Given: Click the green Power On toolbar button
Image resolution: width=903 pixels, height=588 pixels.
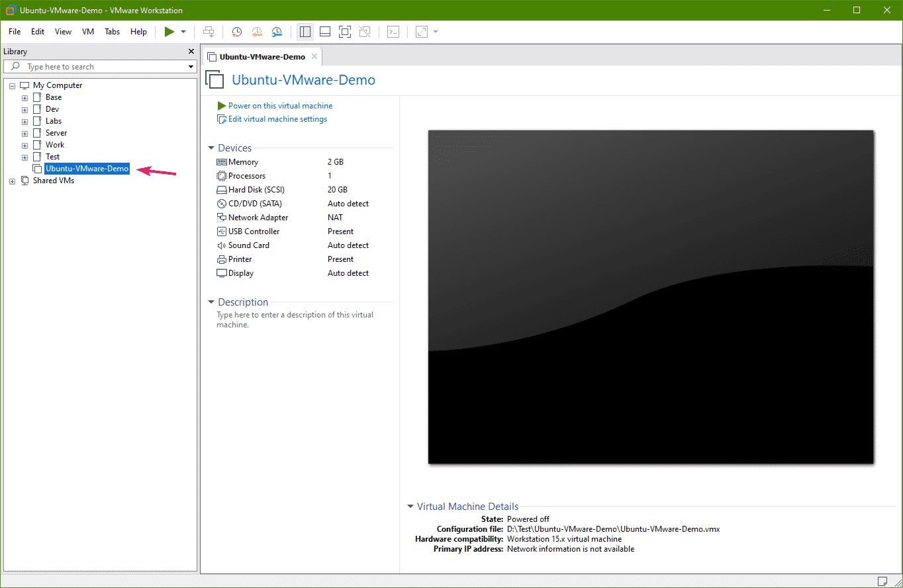Looking at the screenshot, I should click(x=169, y=32).
